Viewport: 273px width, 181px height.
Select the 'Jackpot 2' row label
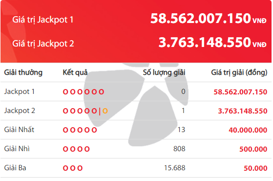(x=20, y=111)
